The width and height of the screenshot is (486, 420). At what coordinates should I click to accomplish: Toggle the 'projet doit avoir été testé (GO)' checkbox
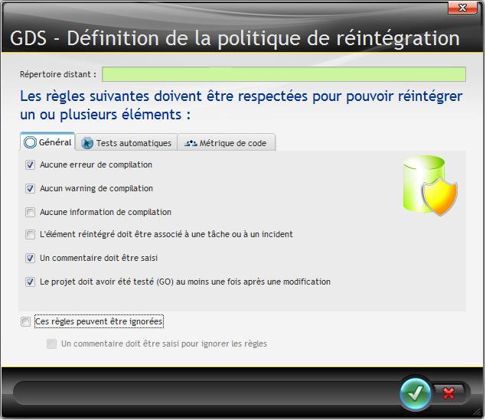[x=31, y=282]
